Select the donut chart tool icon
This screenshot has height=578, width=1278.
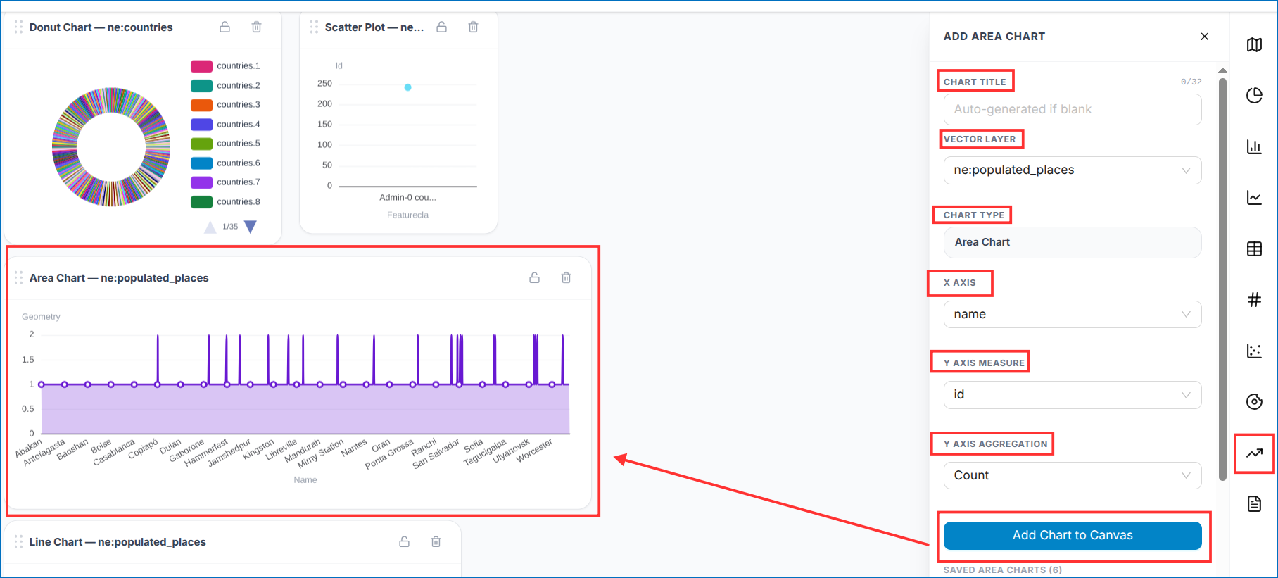(1254, 401)
